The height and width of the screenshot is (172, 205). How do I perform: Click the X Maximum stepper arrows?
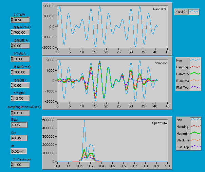12,165
